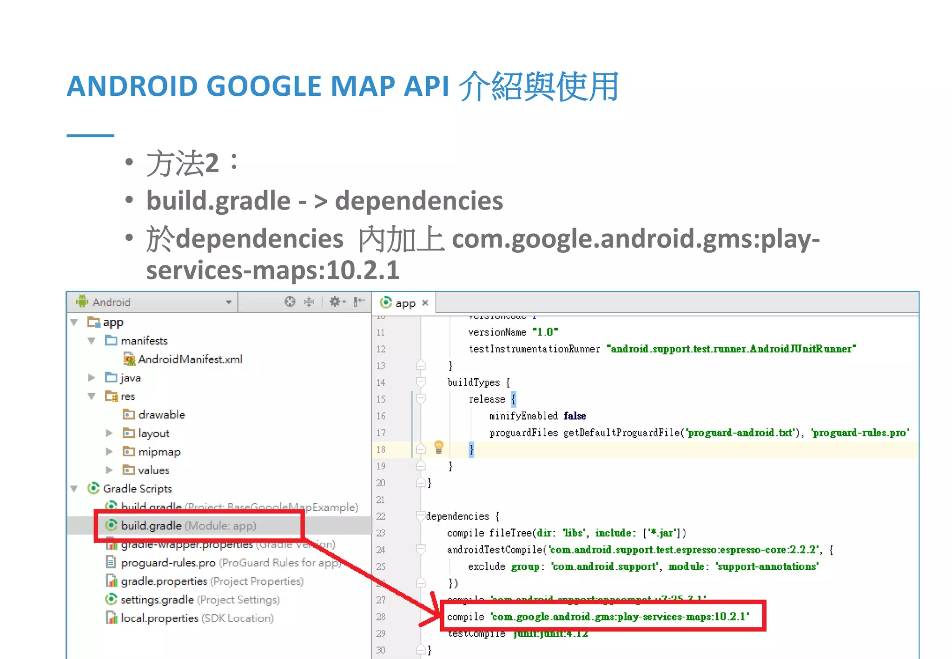Click the exclude group line
The image size is (952, 659).
(x=643, y=567)
